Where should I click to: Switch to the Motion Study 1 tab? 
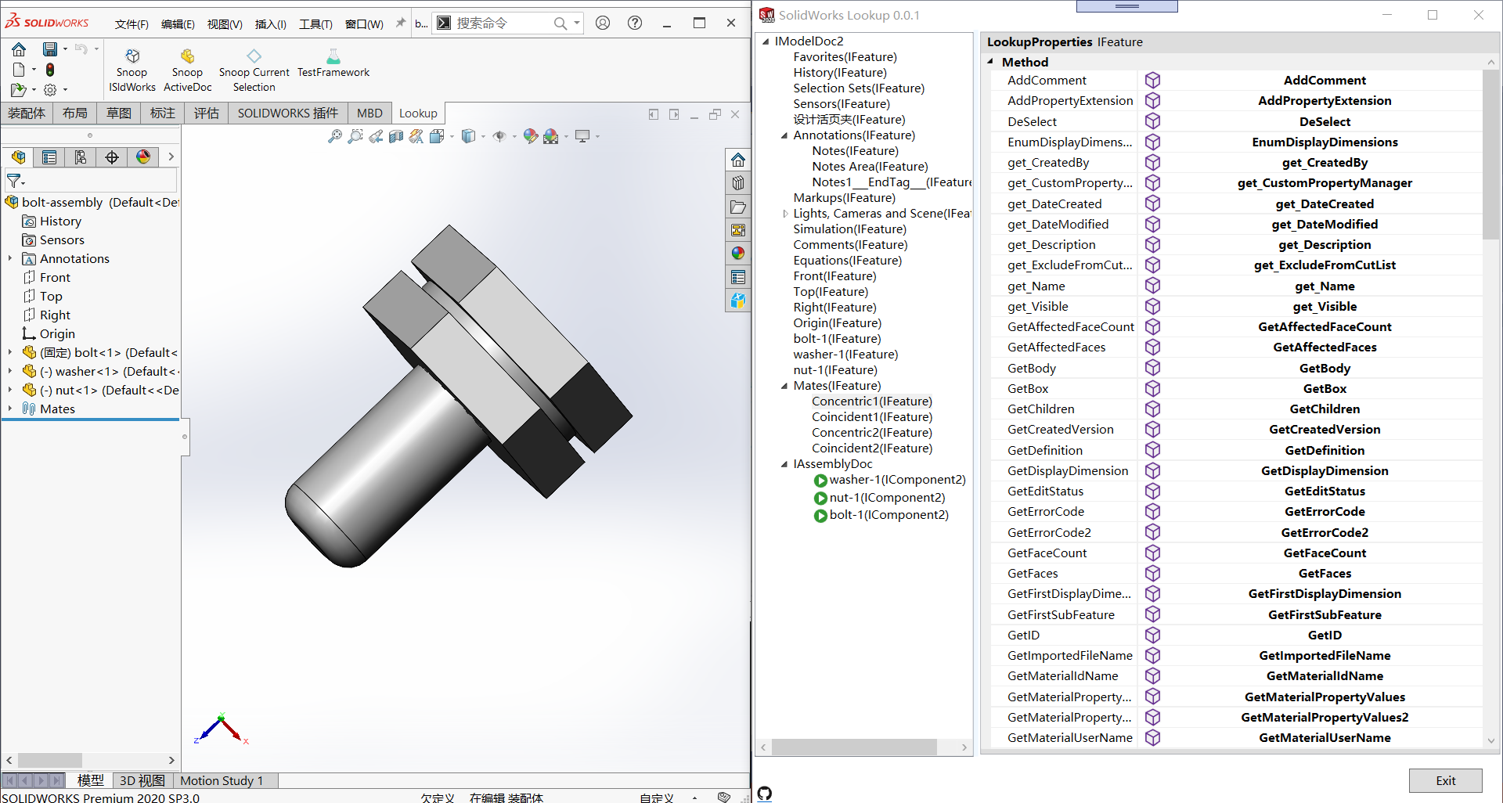[x=222, y=780]
